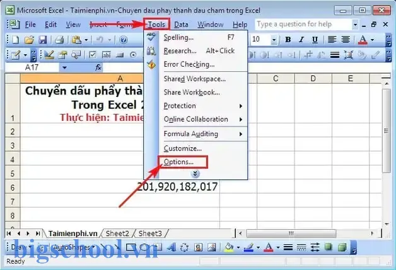Toggle italic formatting
Screen dimensions: 396x270
[x=301, y=40]
